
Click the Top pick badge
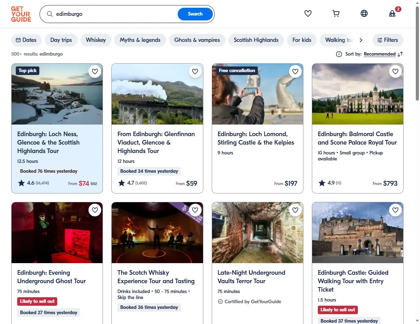pos(28,71)
